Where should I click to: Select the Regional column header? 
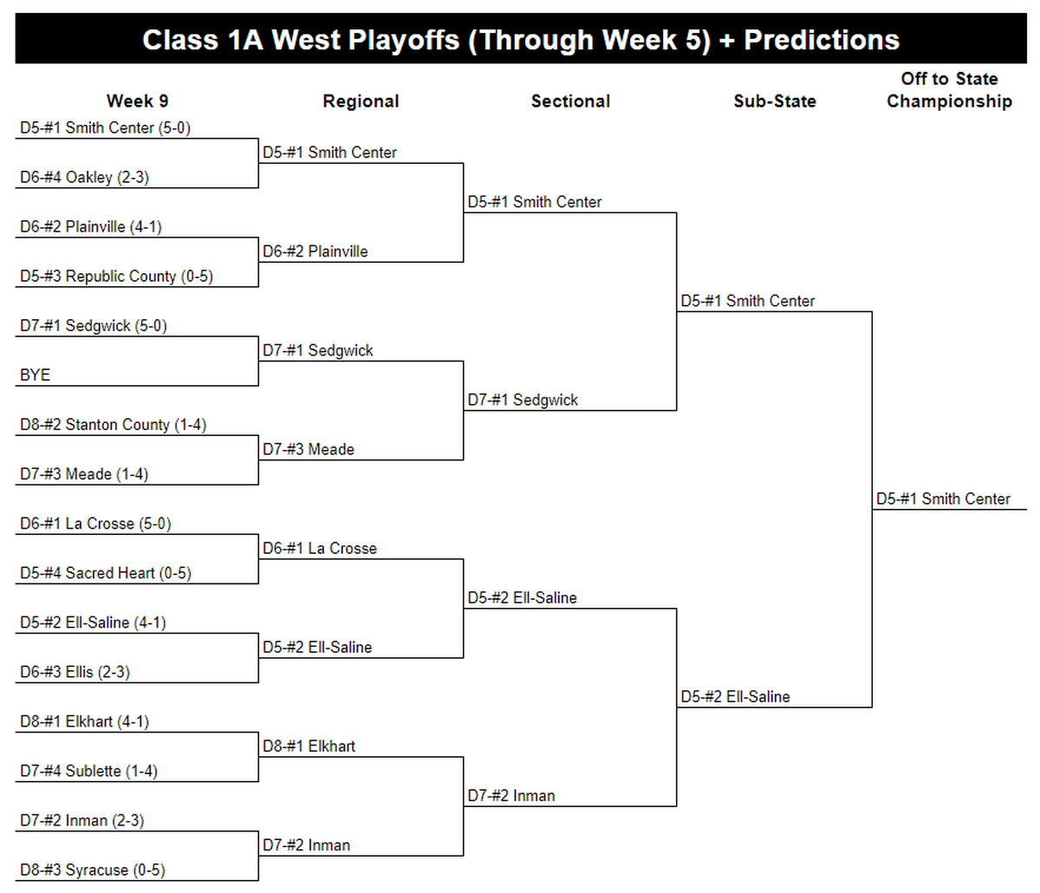coord(361,101)
